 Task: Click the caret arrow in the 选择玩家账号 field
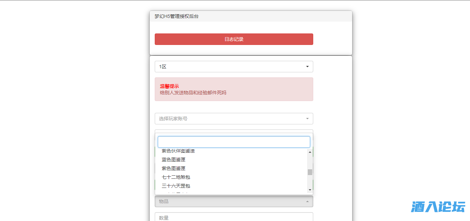pos(307,119)
